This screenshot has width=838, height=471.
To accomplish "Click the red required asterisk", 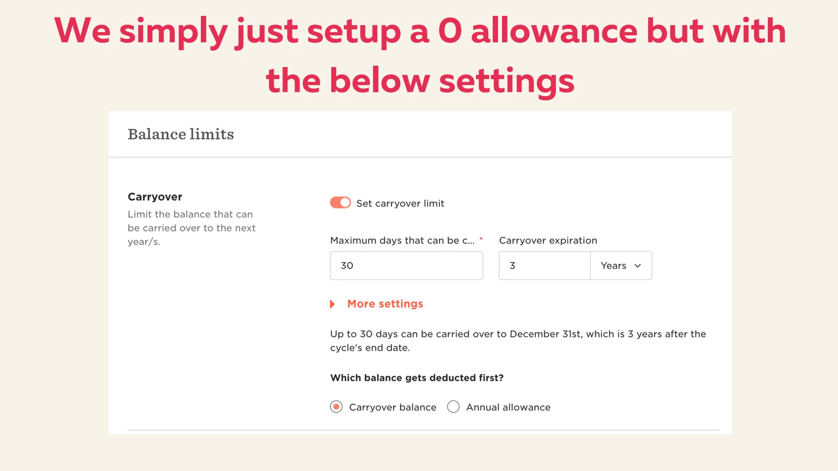I will click(x=481, y=239).
